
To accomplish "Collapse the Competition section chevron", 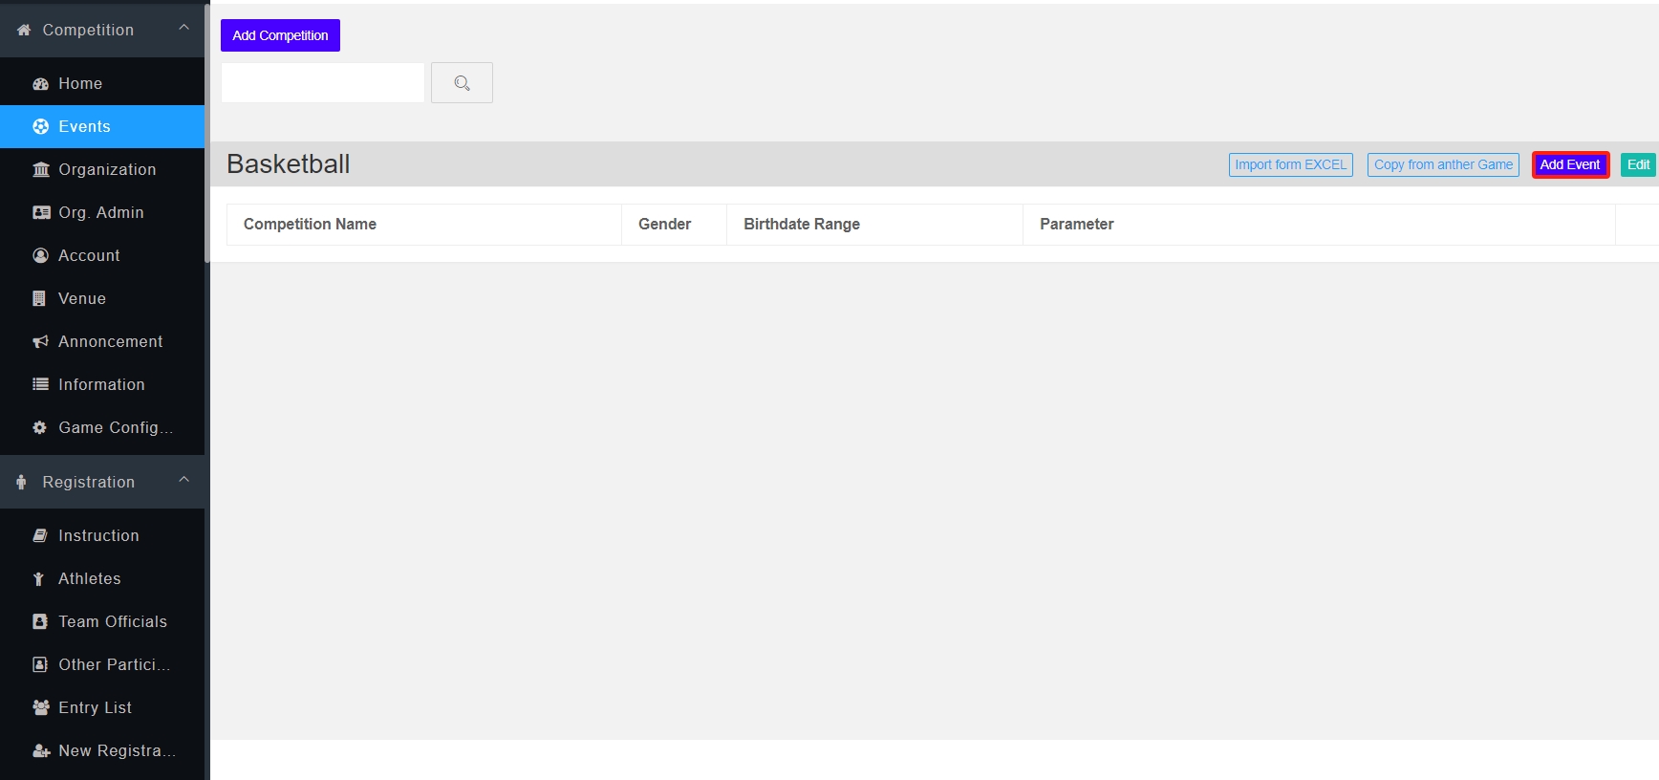I will coord(183,29).
